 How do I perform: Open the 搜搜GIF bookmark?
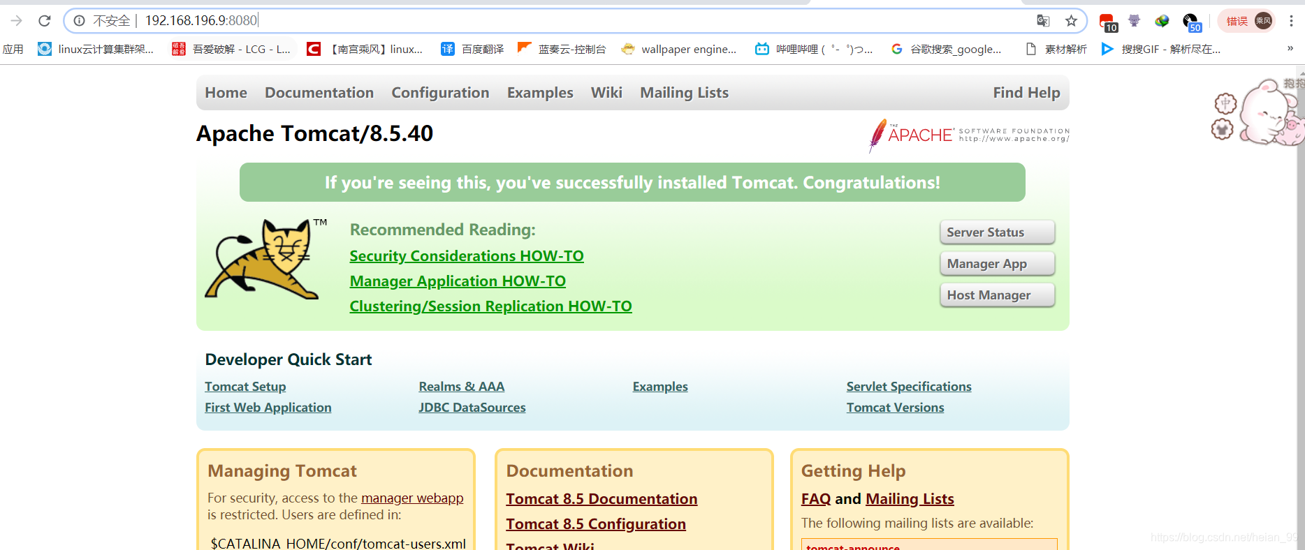1161,49
